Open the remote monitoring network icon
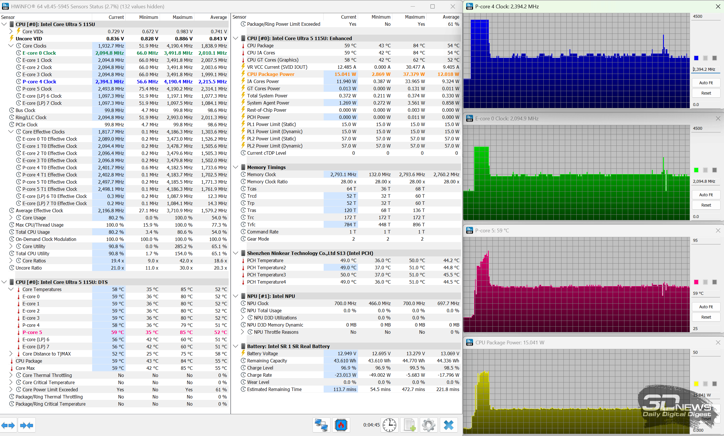The height and width of the screenshot is (436, 724). [321, 425]
